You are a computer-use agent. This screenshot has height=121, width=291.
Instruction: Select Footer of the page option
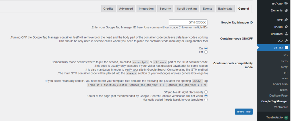pyautogui.click(x=206, y=96)
